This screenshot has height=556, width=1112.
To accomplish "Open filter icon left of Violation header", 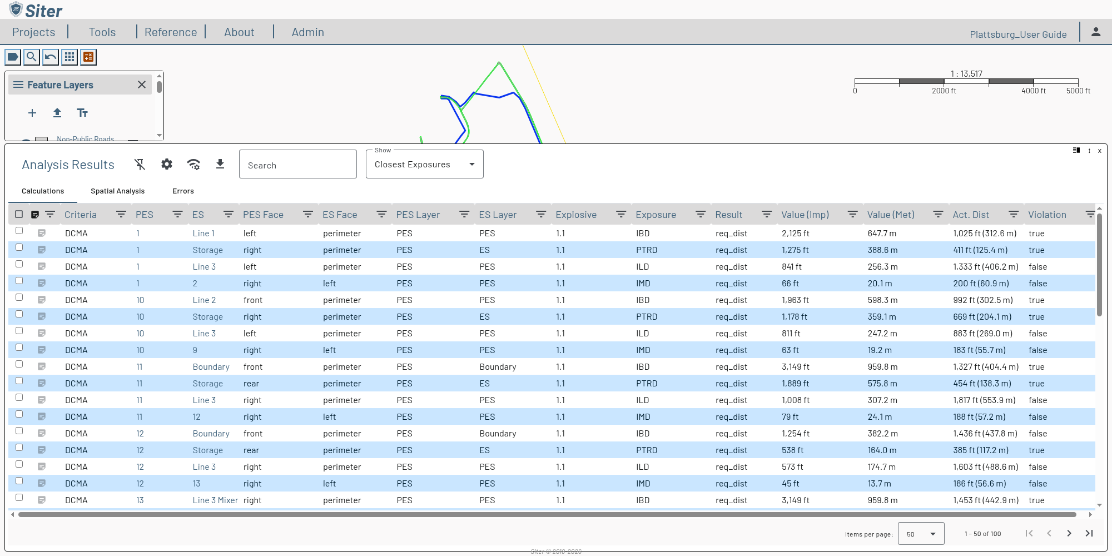I will [x=1014, y=215].
